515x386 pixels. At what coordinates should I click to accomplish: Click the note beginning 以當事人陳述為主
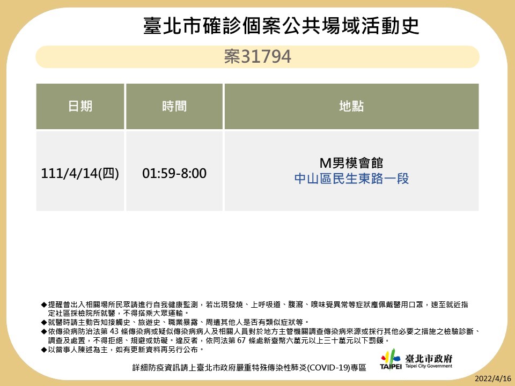[x=123, y=350]
